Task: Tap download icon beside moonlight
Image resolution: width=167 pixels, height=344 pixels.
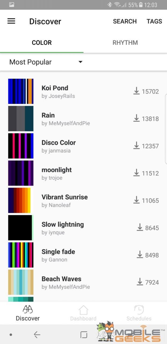Action: 136,173
